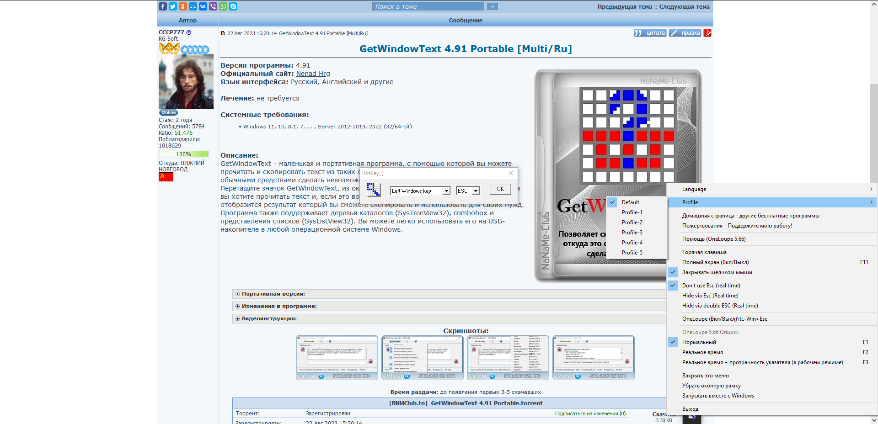Share via the Skype icon
This screenshot has width=878, height=424.
(x=233, y=6)
